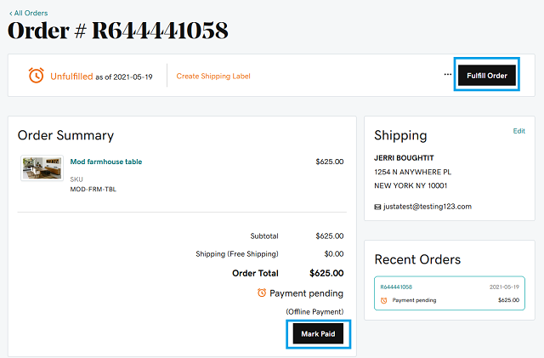Click the Order Total amount $625.00
544x358 pixels.
pos(326,273)
